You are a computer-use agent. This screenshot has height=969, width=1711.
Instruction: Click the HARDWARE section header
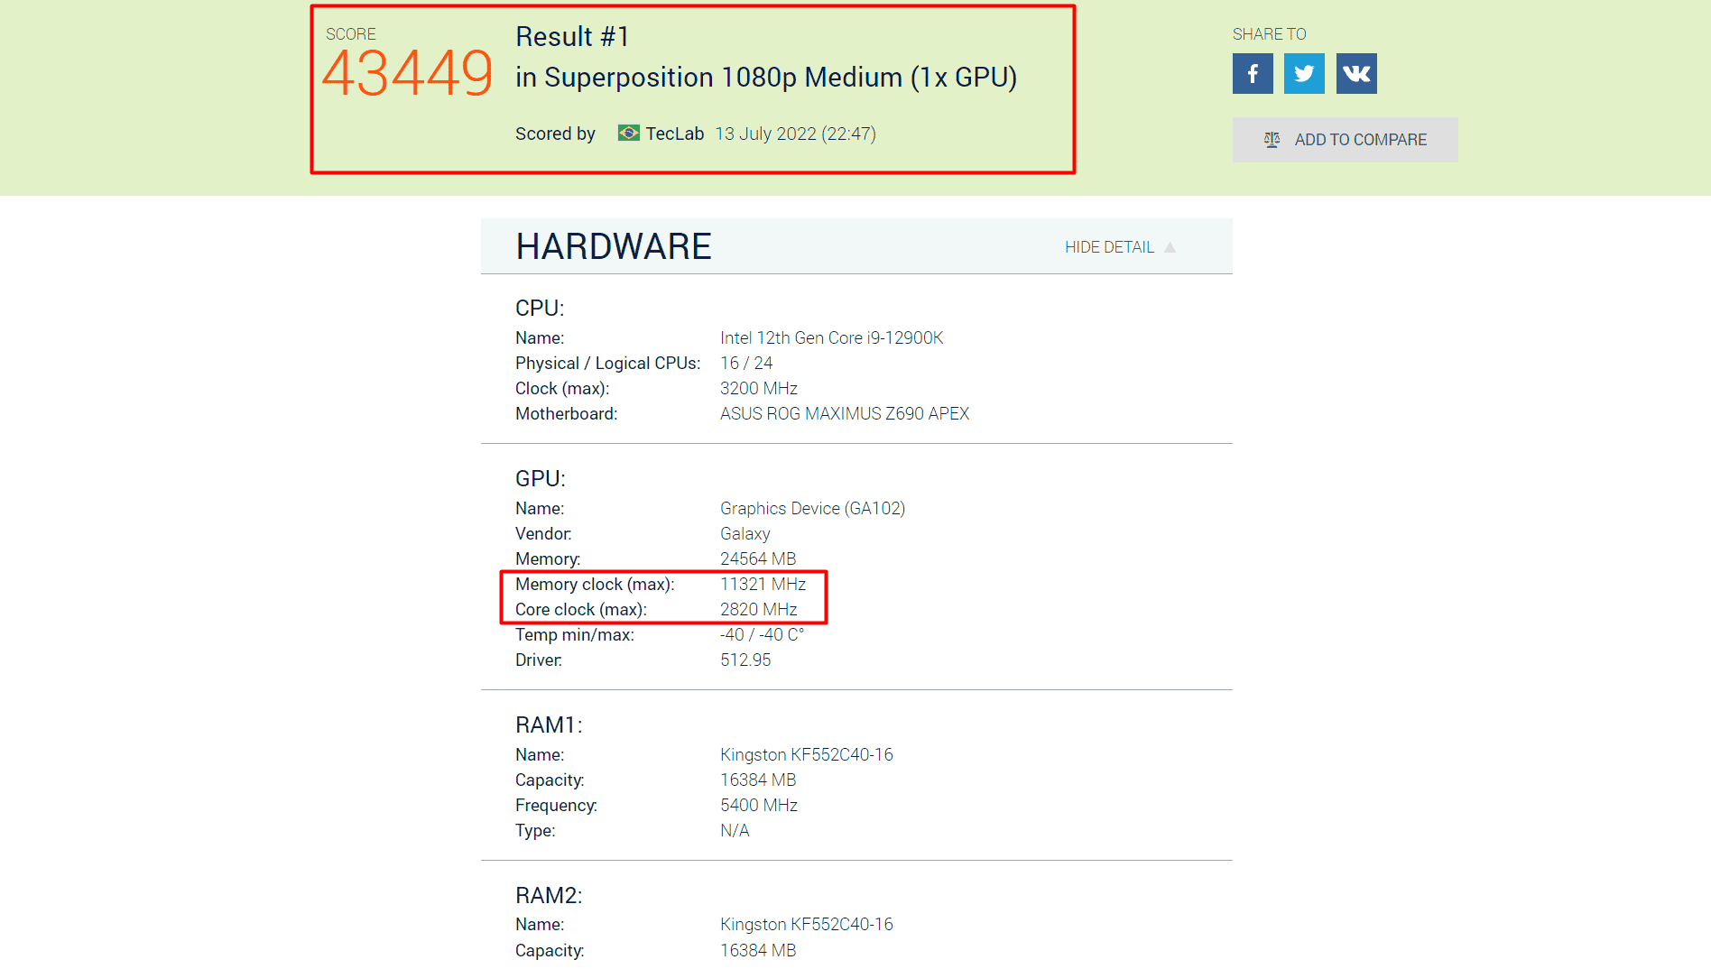614,246
